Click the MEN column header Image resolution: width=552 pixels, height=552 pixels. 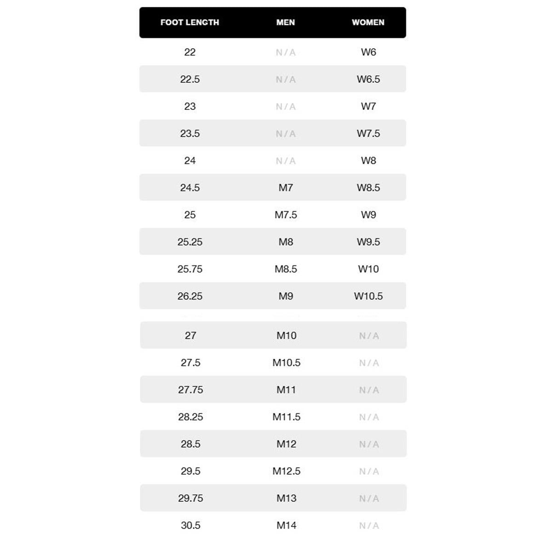286,23
